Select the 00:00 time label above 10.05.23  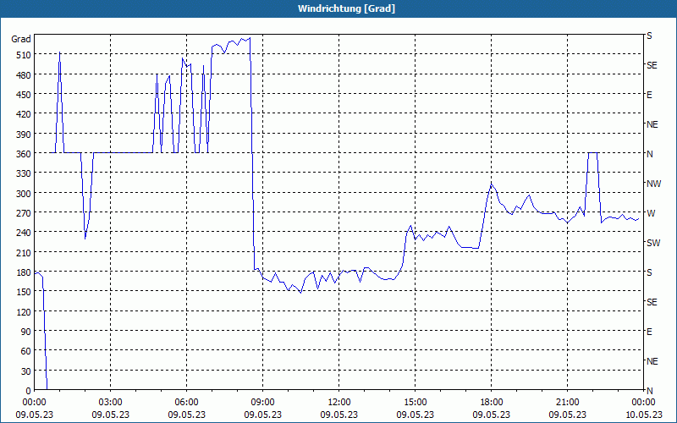643,403
